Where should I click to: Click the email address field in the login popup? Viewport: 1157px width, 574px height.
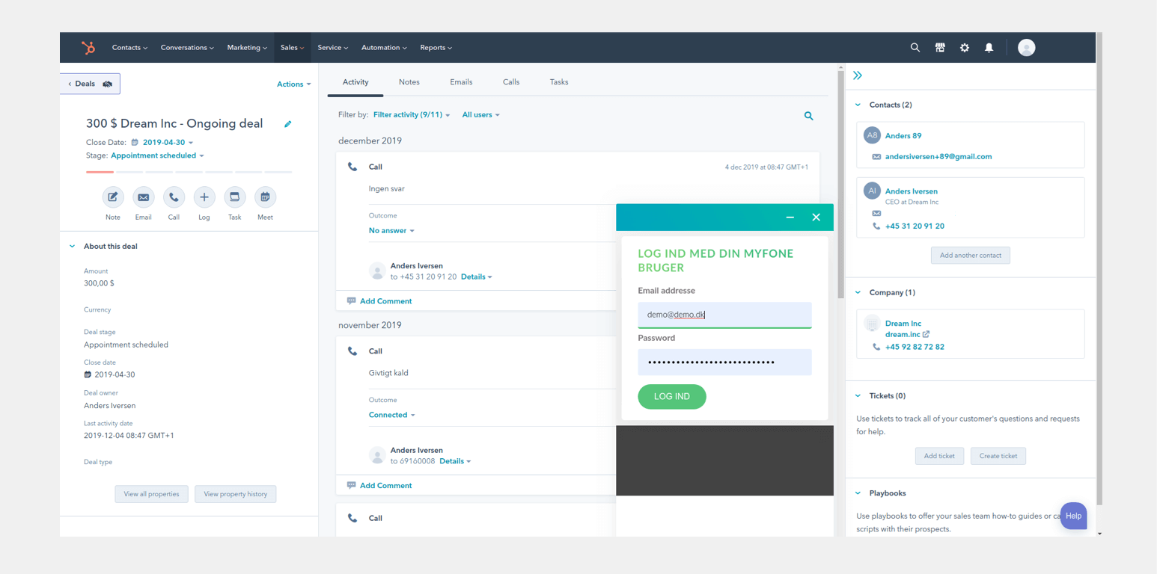click(724, 314)
